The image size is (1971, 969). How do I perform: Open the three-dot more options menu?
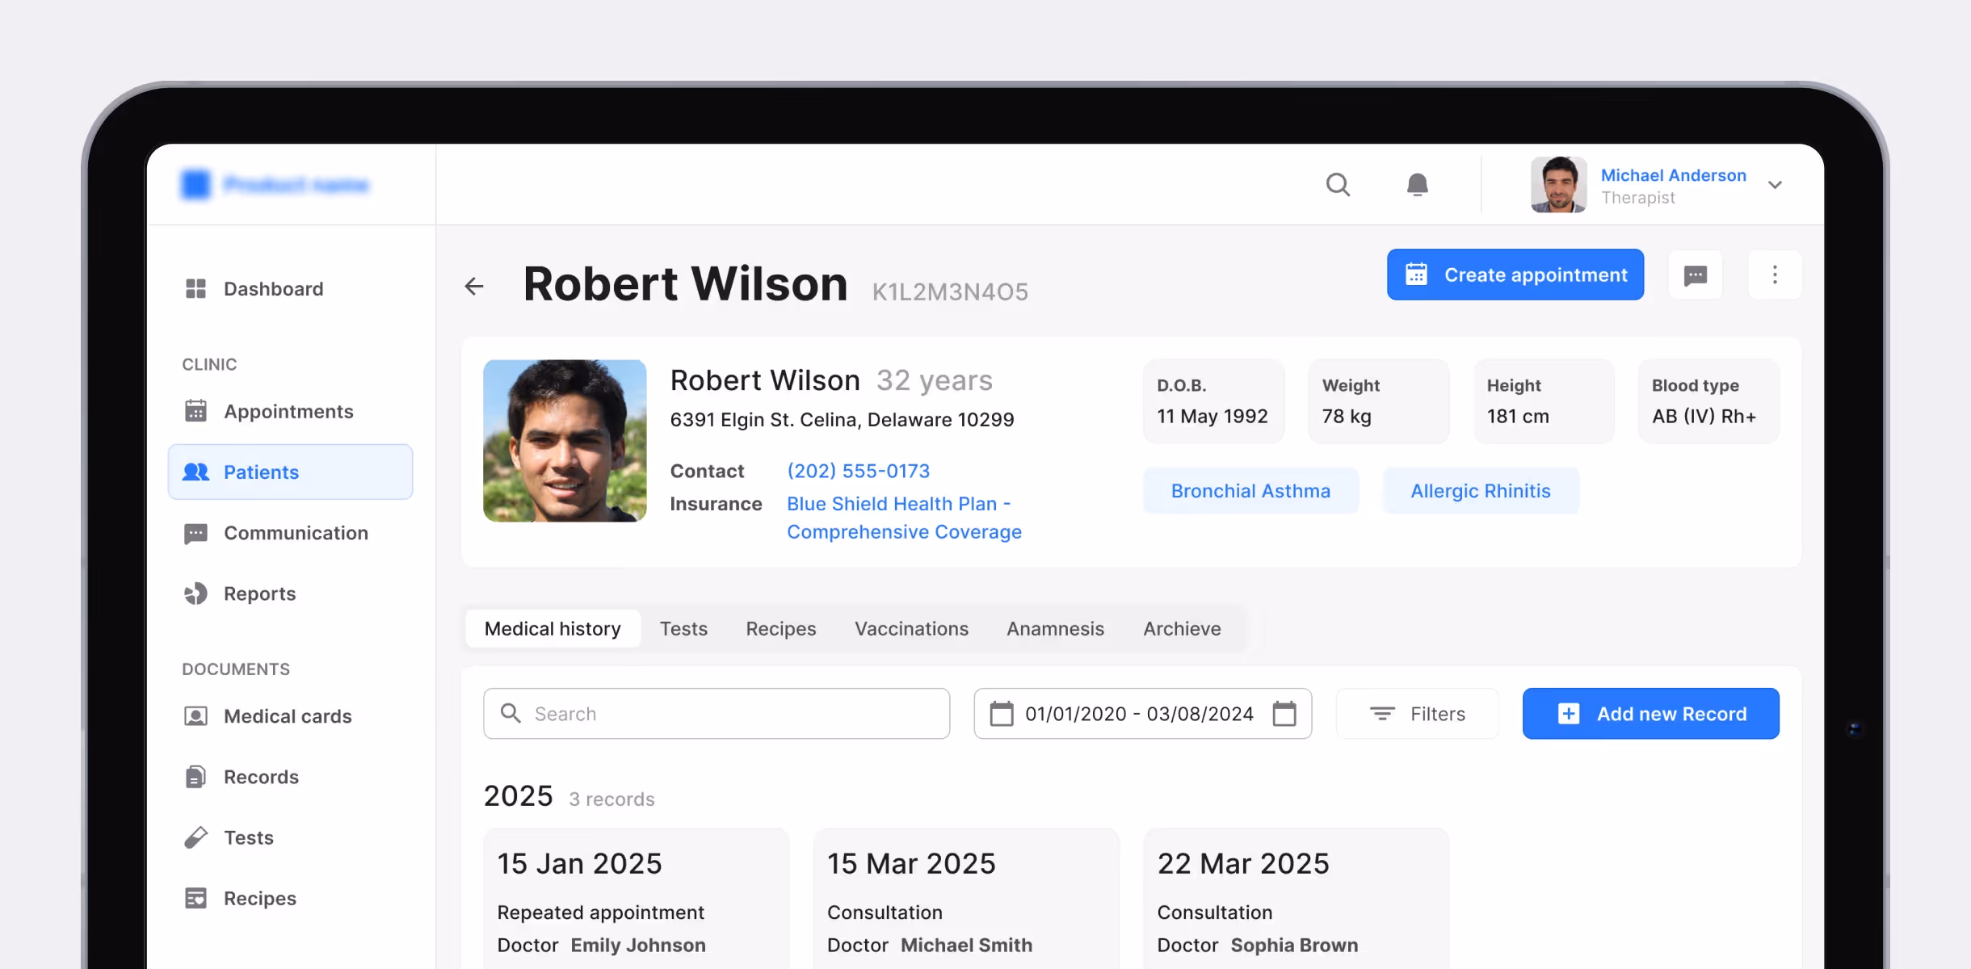tap(1774, 275)
